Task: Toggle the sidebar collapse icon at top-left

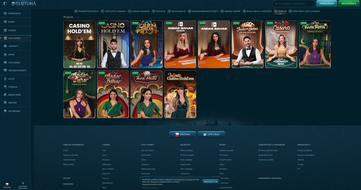Action: tap(5, 4)
